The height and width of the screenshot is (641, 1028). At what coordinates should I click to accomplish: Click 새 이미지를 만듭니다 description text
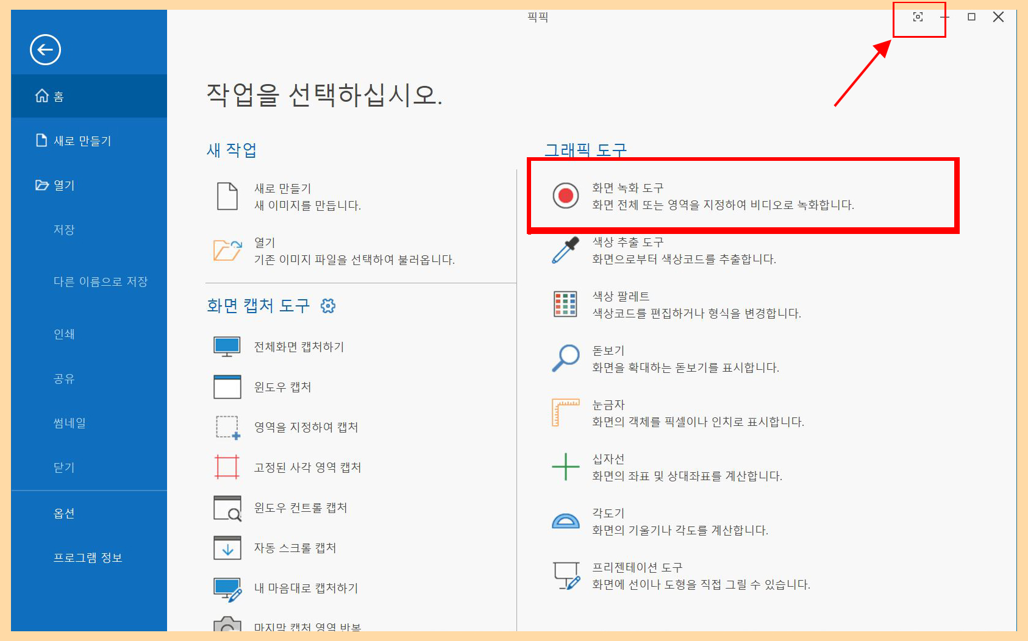click(307, 205)
